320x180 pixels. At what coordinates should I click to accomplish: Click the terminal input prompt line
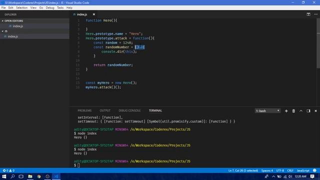(x=77, y=165)
